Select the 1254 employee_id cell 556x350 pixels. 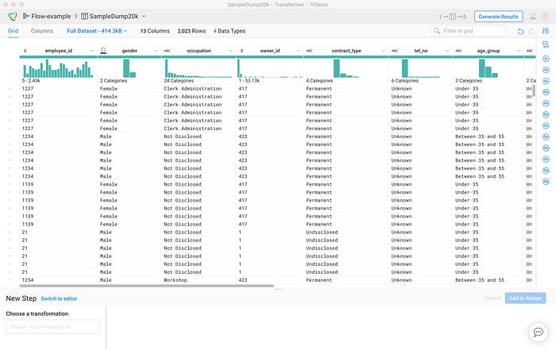click(x=59, y=280)
